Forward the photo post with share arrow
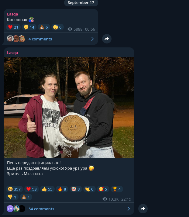 point(143,208)
